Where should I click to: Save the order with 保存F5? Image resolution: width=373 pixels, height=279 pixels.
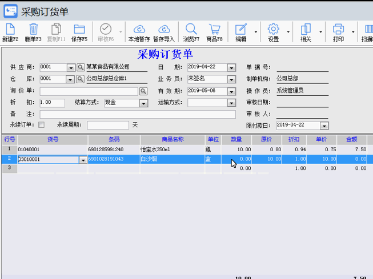[79, 33]
